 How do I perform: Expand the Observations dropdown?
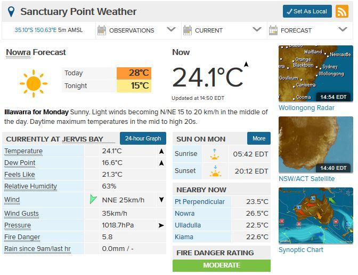pyautogui.click(x=171, y=30)
